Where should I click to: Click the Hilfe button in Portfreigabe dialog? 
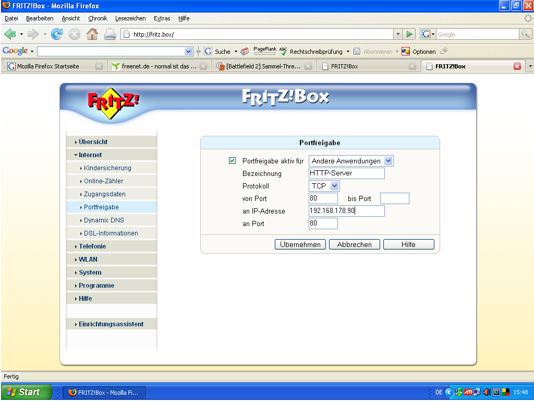tap(409, 244)
